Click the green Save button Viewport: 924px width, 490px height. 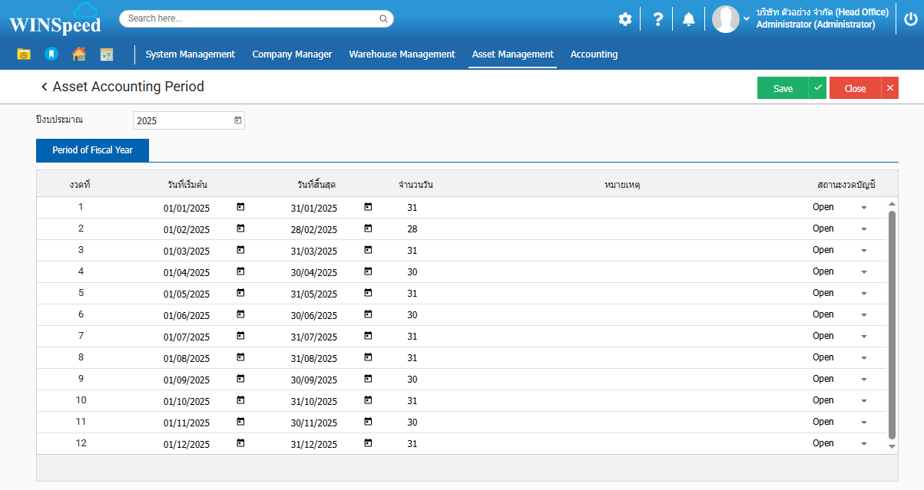coord(783,88)
